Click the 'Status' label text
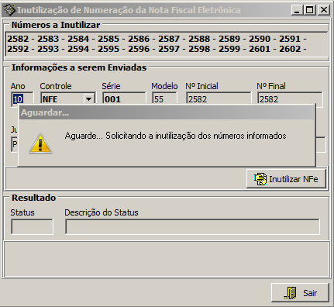Image resolution: width=334 pixels, height=307 pixels. click(x=22, y=212)
